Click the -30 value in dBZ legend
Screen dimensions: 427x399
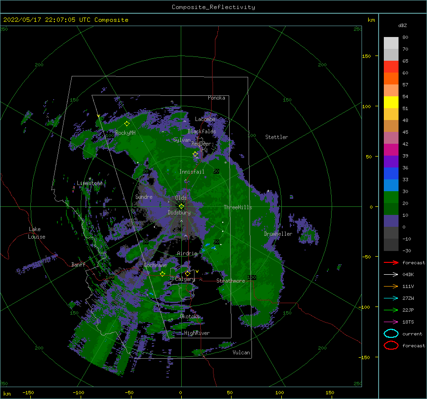click(x=407, y=251)
